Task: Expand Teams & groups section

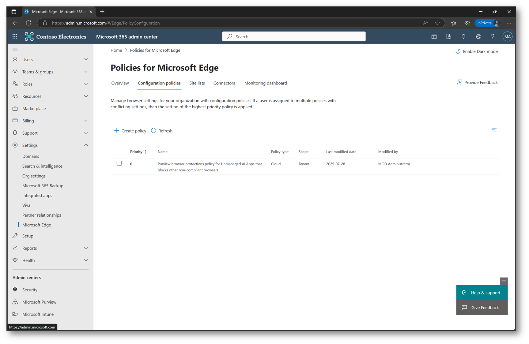Action: (x=86, y=72)
